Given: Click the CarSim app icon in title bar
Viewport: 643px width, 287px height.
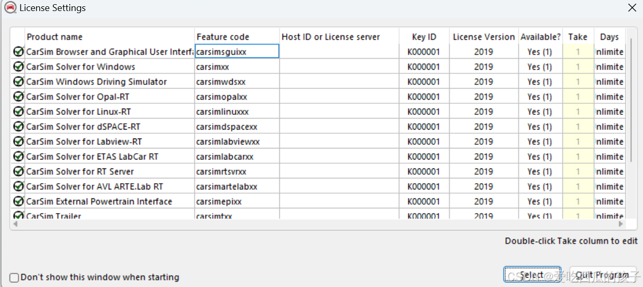Looking at the screenshot, I should (x=9, y=7).
